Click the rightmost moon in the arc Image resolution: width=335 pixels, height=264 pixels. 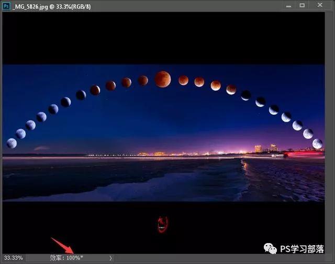[x=317, y=144]
